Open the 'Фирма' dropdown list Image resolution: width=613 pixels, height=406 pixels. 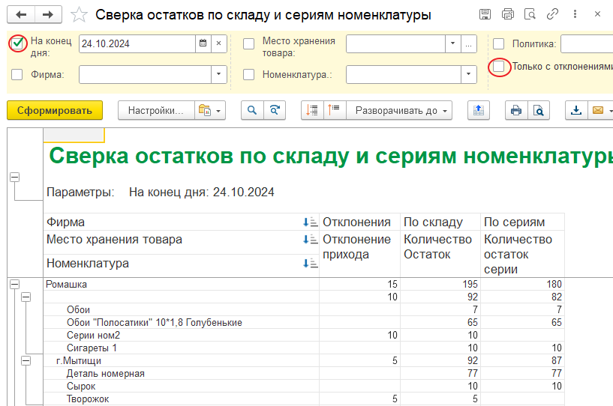coord(219,74)
